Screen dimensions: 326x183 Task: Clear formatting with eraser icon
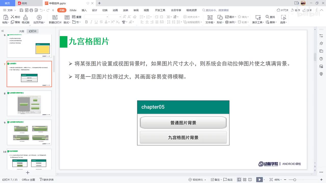[x=135, y=17]
